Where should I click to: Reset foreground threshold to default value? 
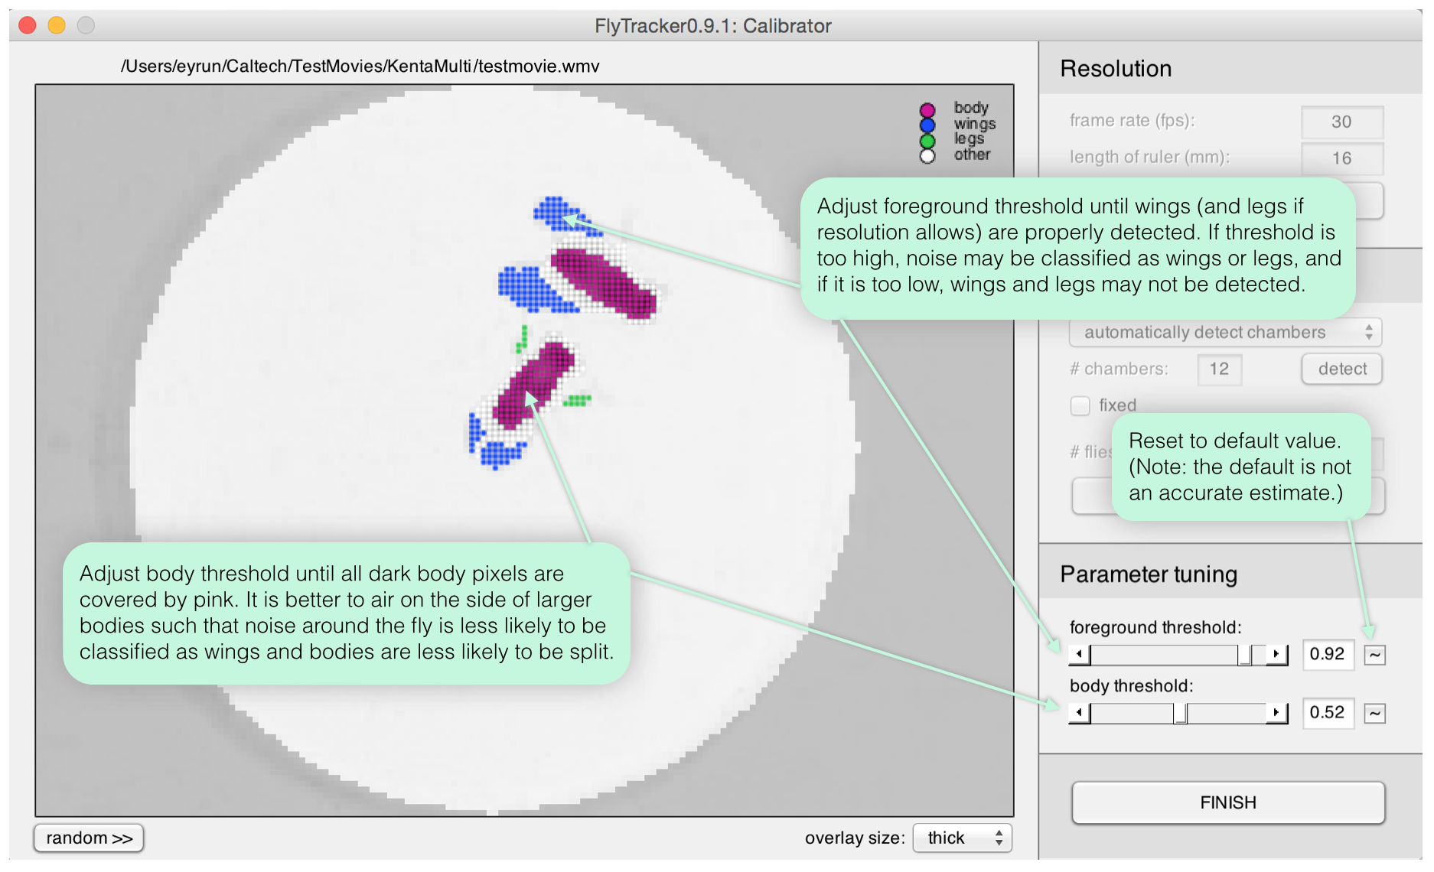pos(1374,655)
